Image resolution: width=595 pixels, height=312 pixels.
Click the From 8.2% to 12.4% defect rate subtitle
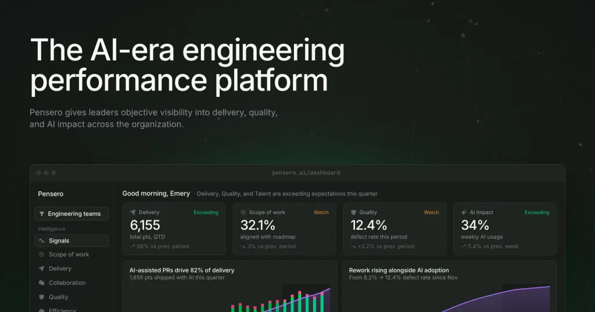coord(403,278)
